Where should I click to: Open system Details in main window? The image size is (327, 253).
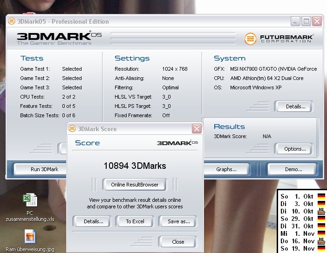click(295, 107)
